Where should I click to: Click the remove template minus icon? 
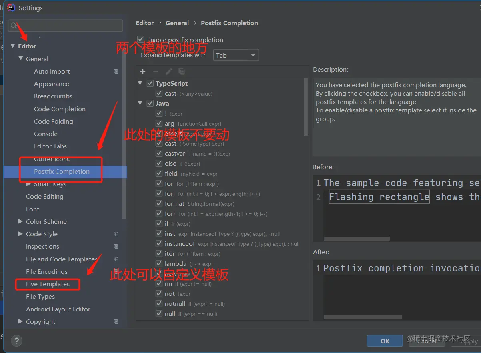pyautogui.click(x=156, y=72)
